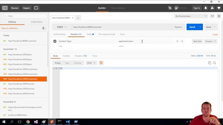The height and width of the screenshot is (125, 223).
Task: Click the Bulk Edit button
Action: (197, 41)
